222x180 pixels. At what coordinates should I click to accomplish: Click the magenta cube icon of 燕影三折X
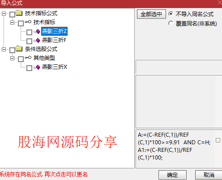point(38,67)
